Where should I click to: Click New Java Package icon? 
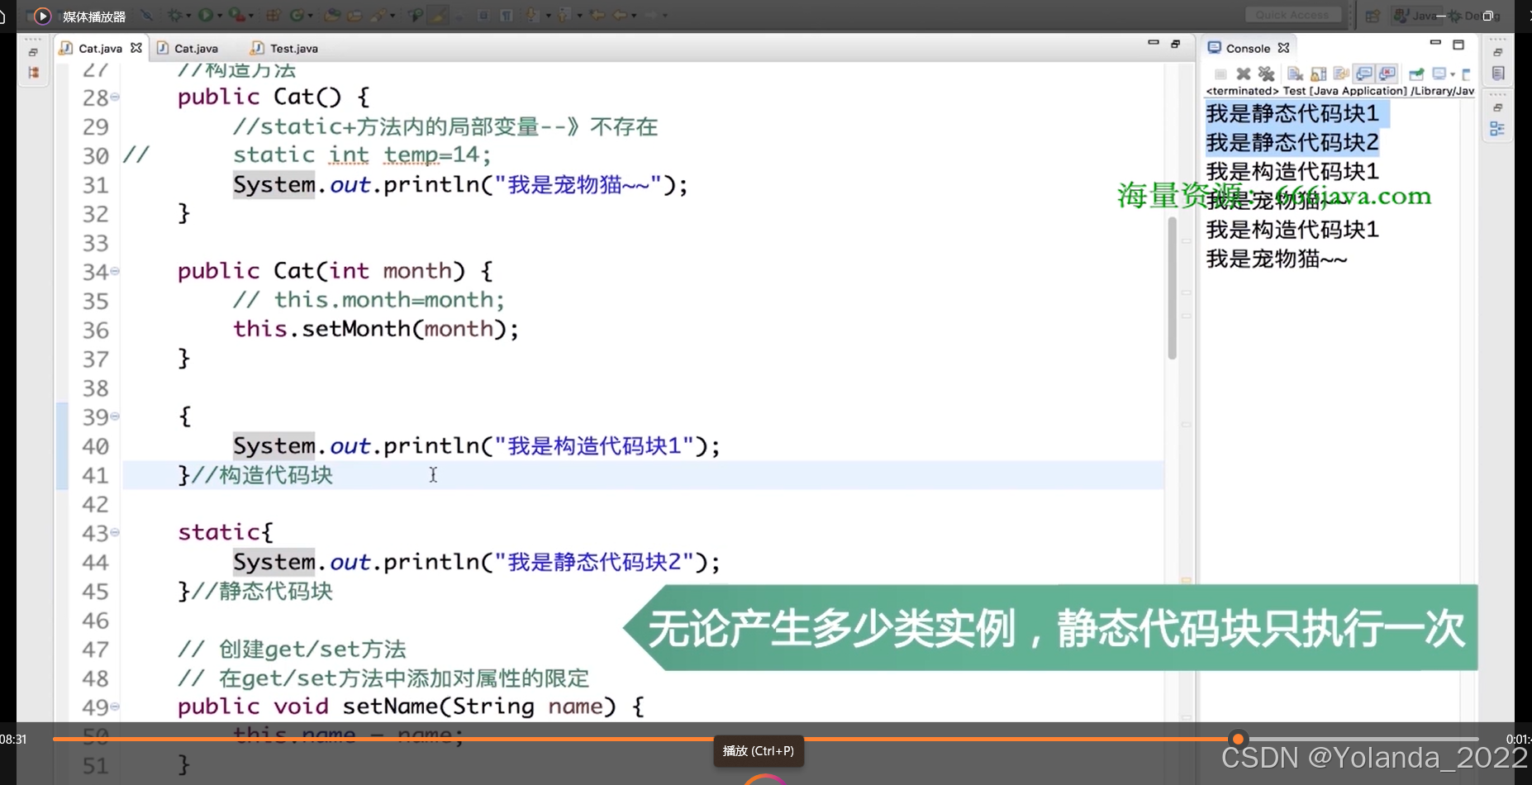pos(274,15)
